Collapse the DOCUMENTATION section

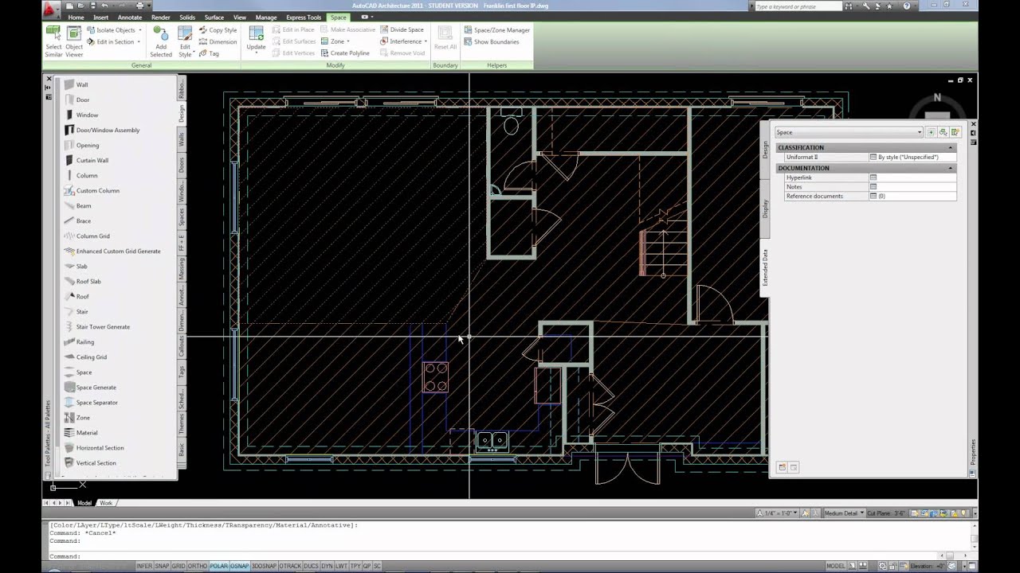(951, 169)
